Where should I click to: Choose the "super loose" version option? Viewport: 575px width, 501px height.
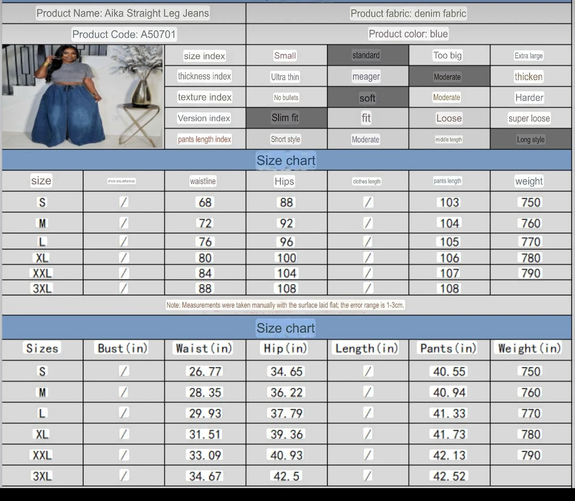click(x=529, y=119)
